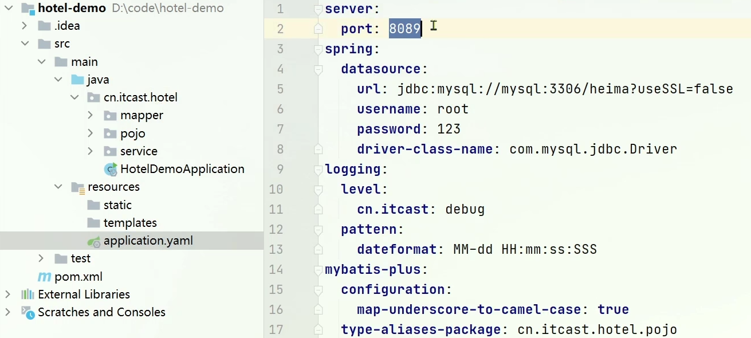Click the datasource url value text

click(x=565, y=89)
